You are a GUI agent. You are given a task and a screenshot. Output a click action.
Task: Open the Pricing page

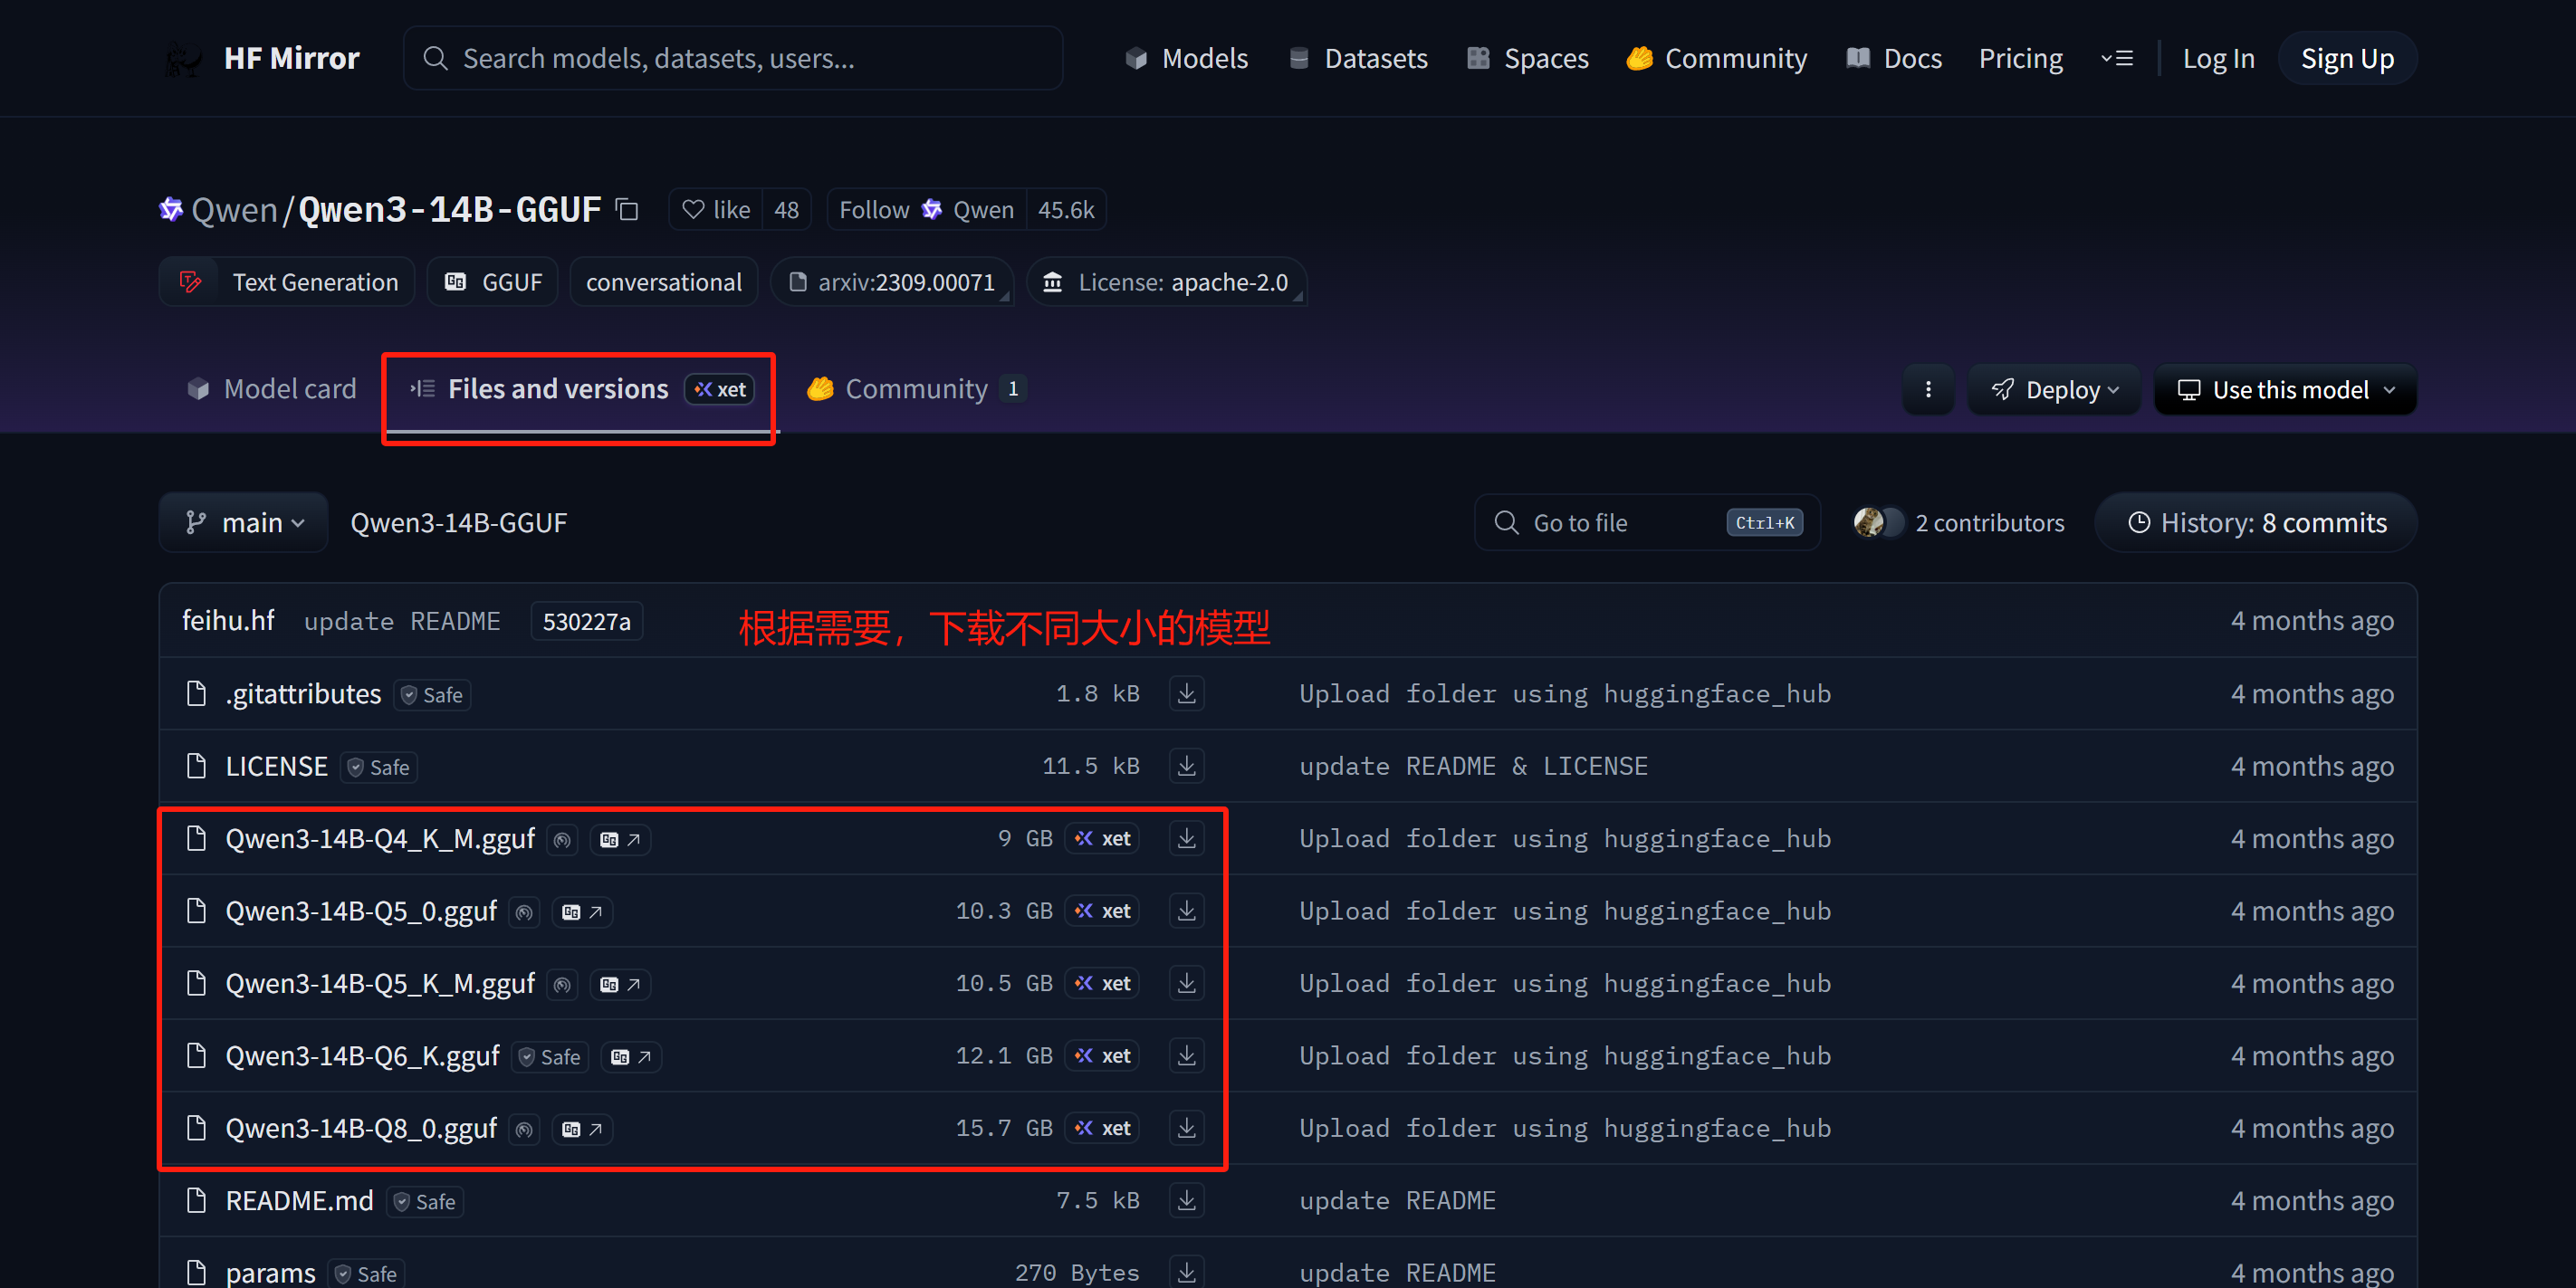(2020, 59)
